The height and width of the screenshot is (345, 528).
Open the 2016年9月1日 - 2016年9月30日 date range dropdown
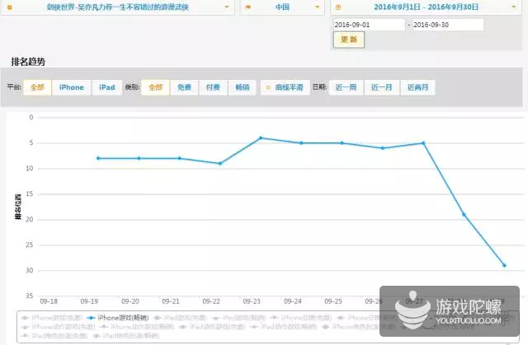click(x=426, y=7)
